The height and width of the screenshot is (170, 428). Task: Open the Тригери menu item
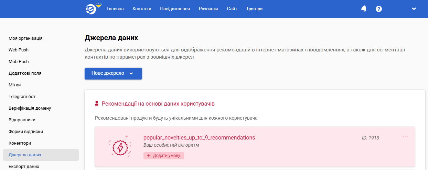click(x=254, y=9)
